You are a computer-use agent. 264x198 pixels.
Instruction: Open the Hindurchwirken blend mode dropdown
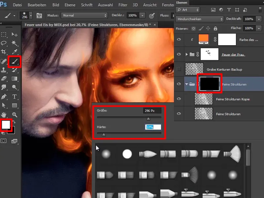click(200, 19)
